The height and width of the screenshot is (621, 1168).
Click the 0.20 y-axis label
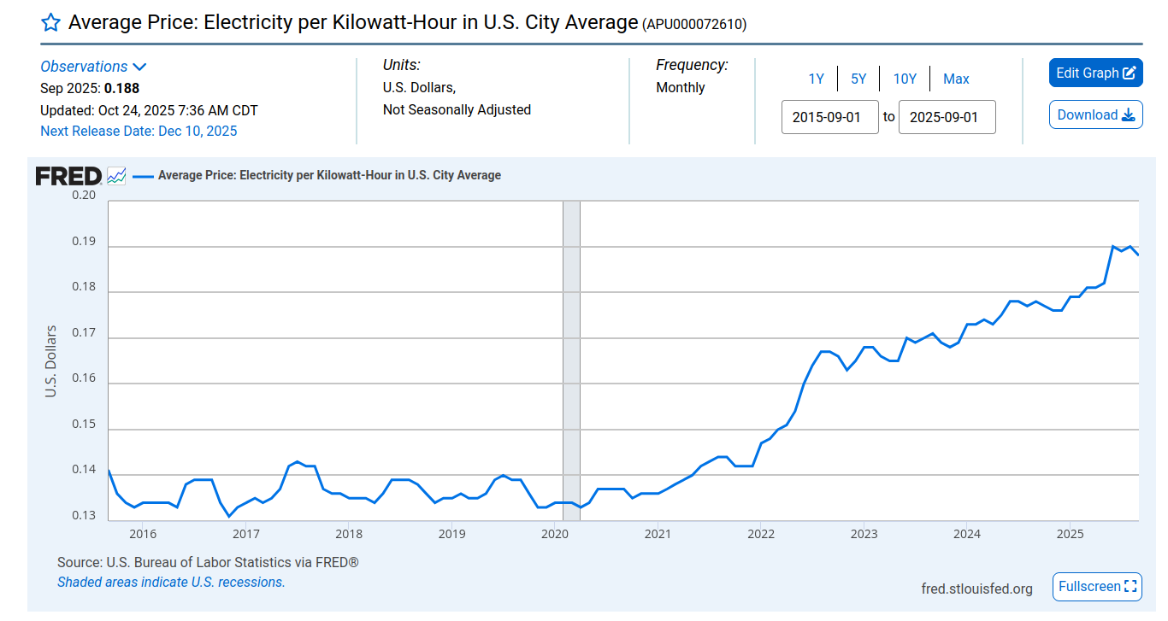point(84,195)
